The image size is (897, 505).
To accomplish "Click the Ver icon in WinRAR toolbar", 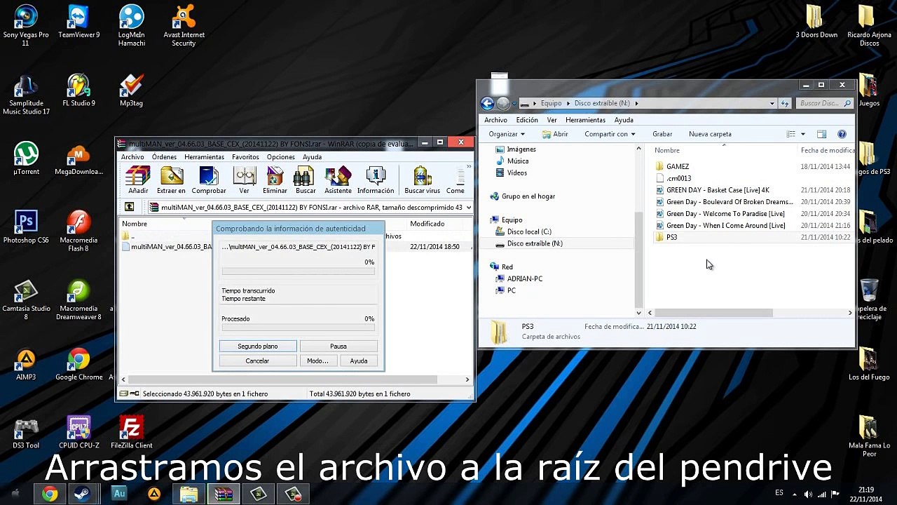I will (x=244, y=180).
